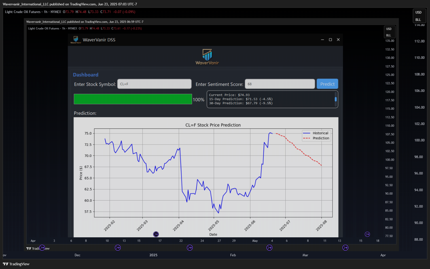Click the outer change value -0.07 (-0.09%)
430x269 pixels.
[124, 12]
